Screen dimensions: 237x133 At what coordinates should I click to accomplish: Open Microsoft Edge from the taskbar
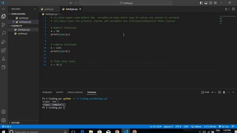click(x=82, y=132)
